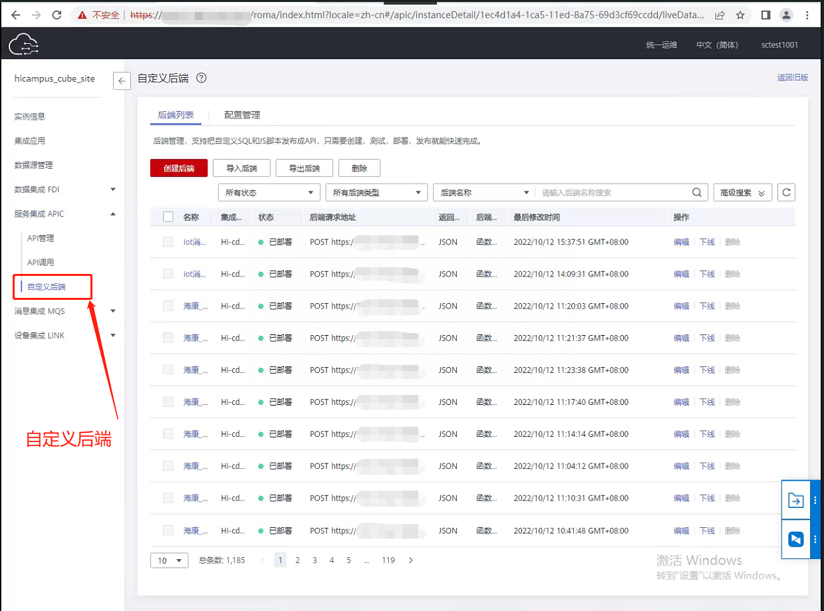This screenshot has height=611, width=824.
Task: Click 返回旧版 link
Action: pyautogui.click(x=792, y=78)
